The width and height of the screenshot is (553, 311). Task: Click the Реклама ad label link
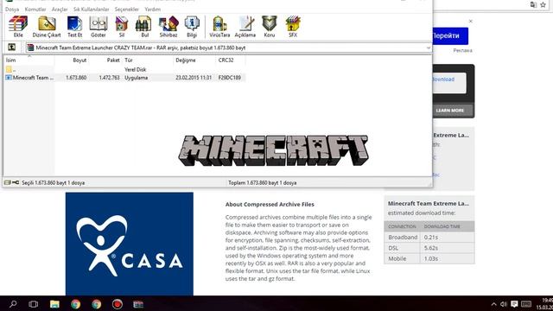pyautogui.click(x=463, y=50)
